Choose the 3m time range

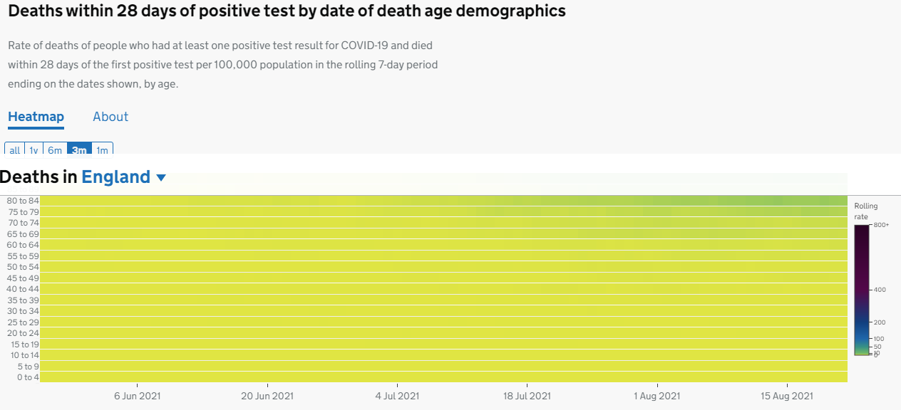click(x=79, y=149)
